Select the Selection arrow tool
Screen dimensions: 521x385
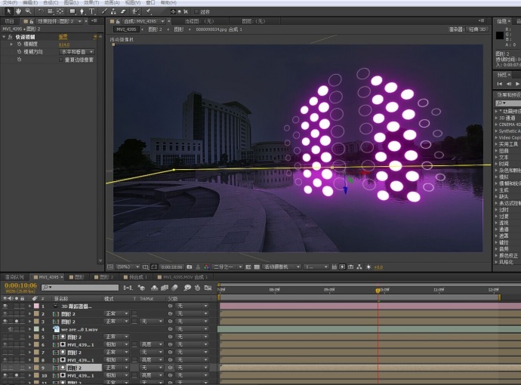click(x=8, y=11)
